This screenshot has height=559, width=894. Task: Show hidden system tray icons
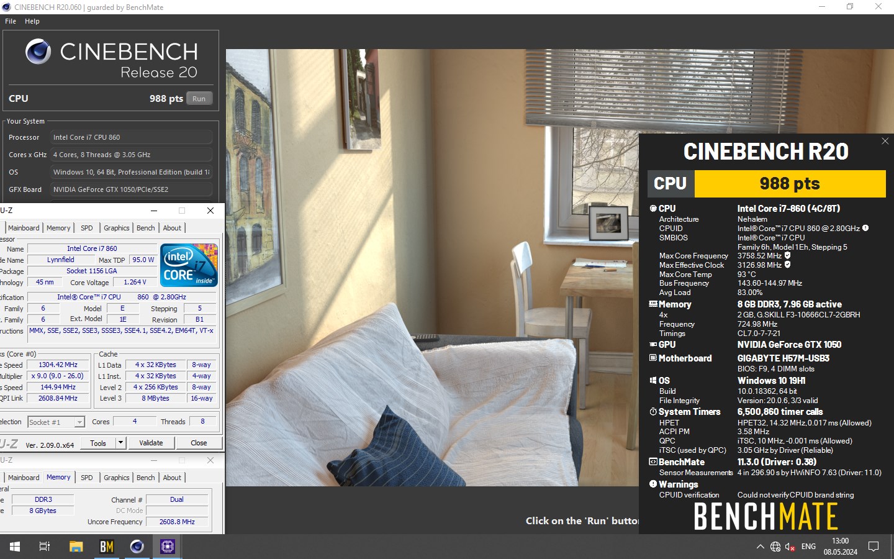click(x=760, y=547)
